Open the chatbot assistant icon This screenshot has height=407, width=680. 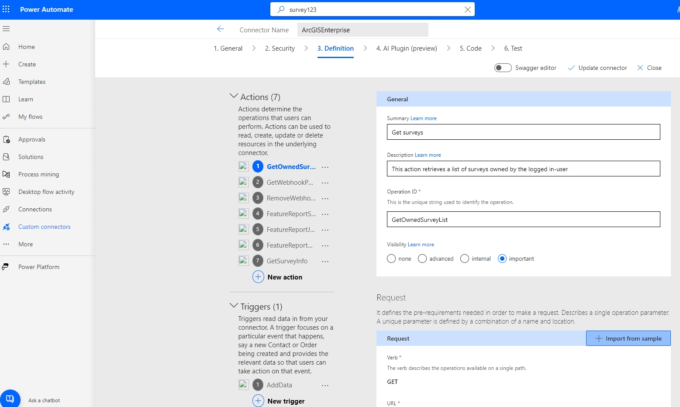click(x=10, y=398)
